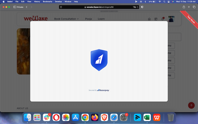Click the Safari share icon
This screenshot has height=124, width=198.
click(x=184, y=7)
